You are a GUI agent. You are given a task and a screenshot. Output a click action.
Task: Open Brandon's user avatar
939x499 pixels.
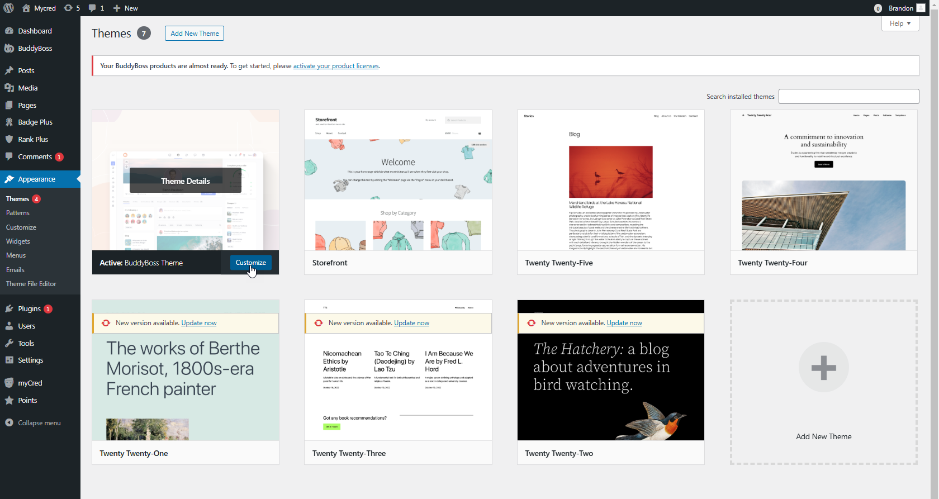pyautogui.click(x=921, y=8)
